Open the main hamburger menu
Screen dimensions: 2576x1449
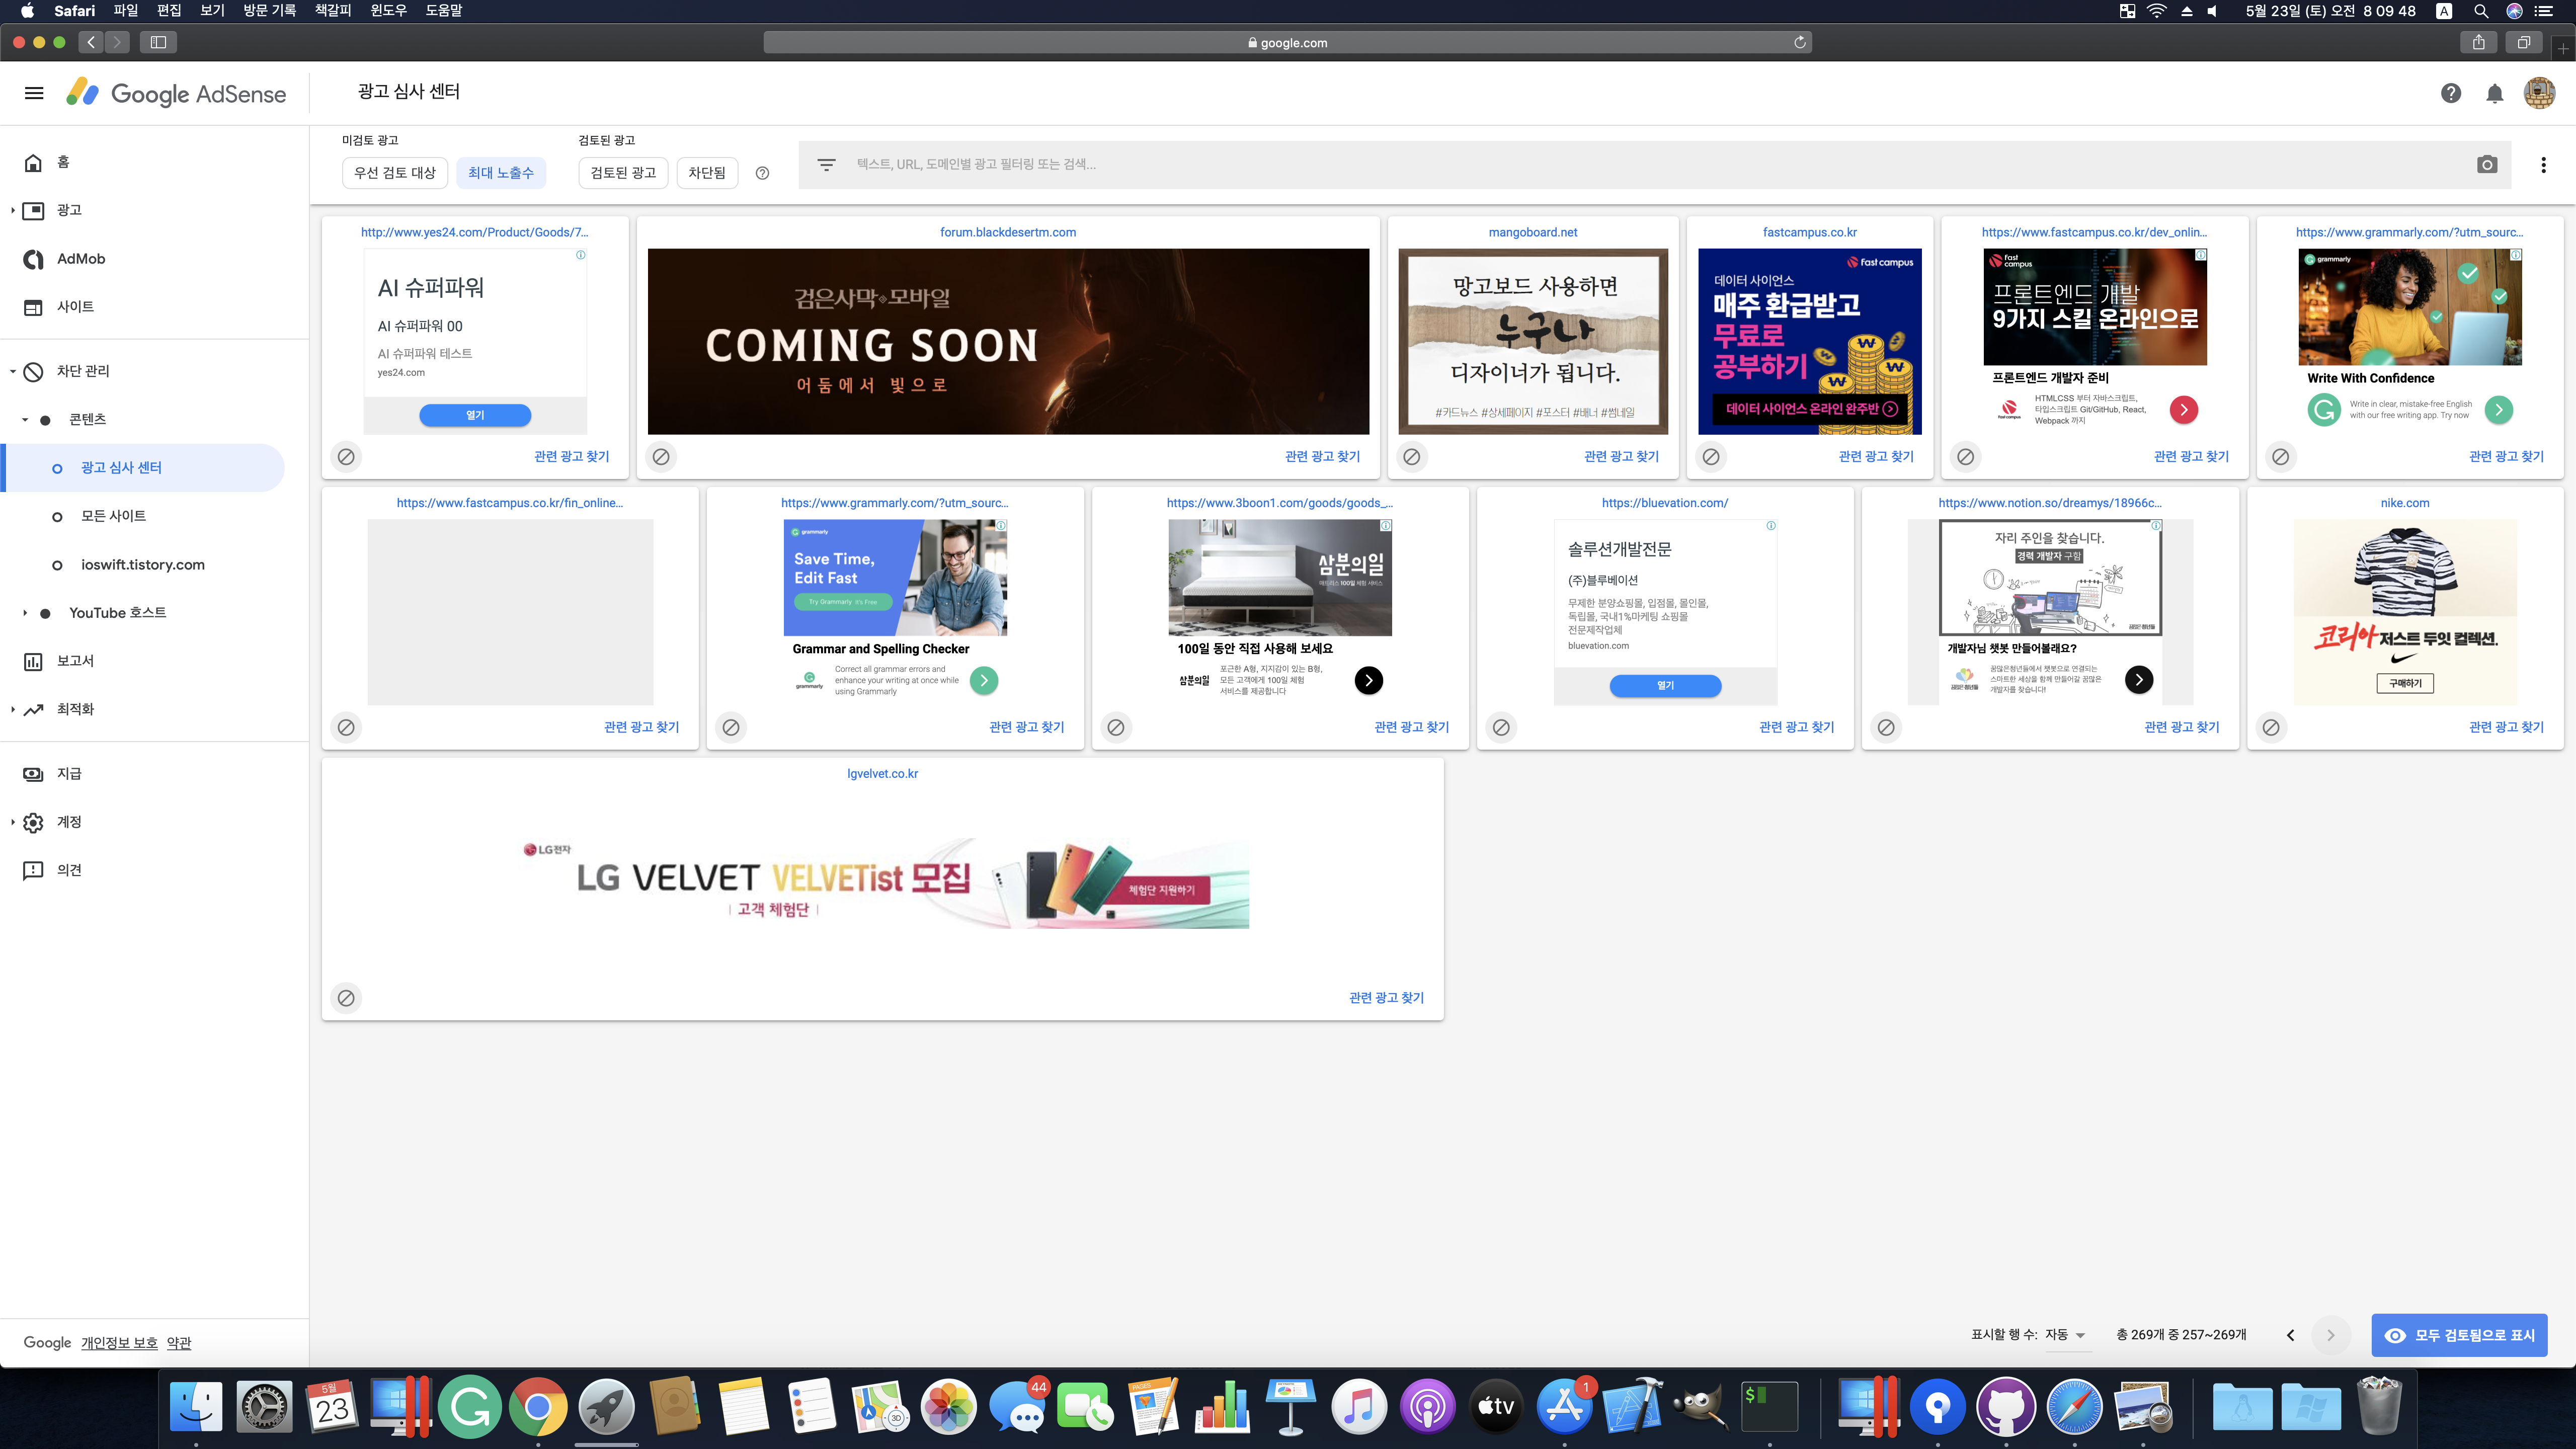point(34,93)
